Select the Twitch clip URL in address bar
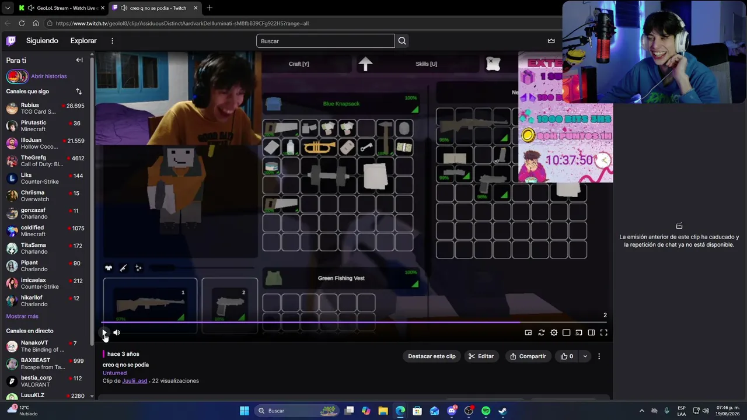 click(x=183, y=23)
